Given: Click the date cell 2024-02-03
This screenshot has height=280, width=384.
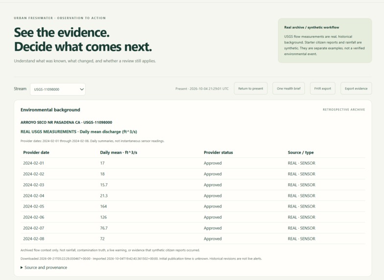Looking at the screenshot, I should click(x=33, y=185).
